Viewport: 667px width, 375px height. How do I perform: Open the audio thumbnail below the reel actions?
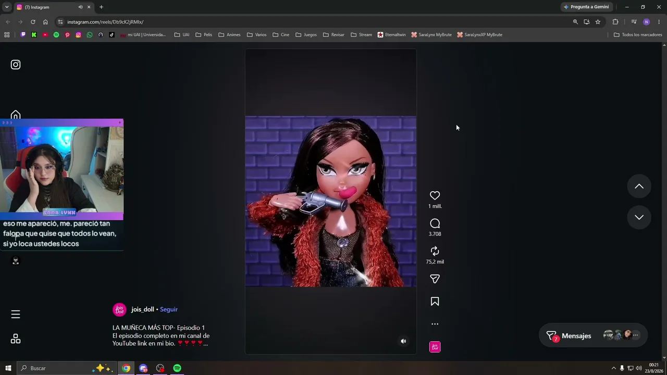pos(435,347)
